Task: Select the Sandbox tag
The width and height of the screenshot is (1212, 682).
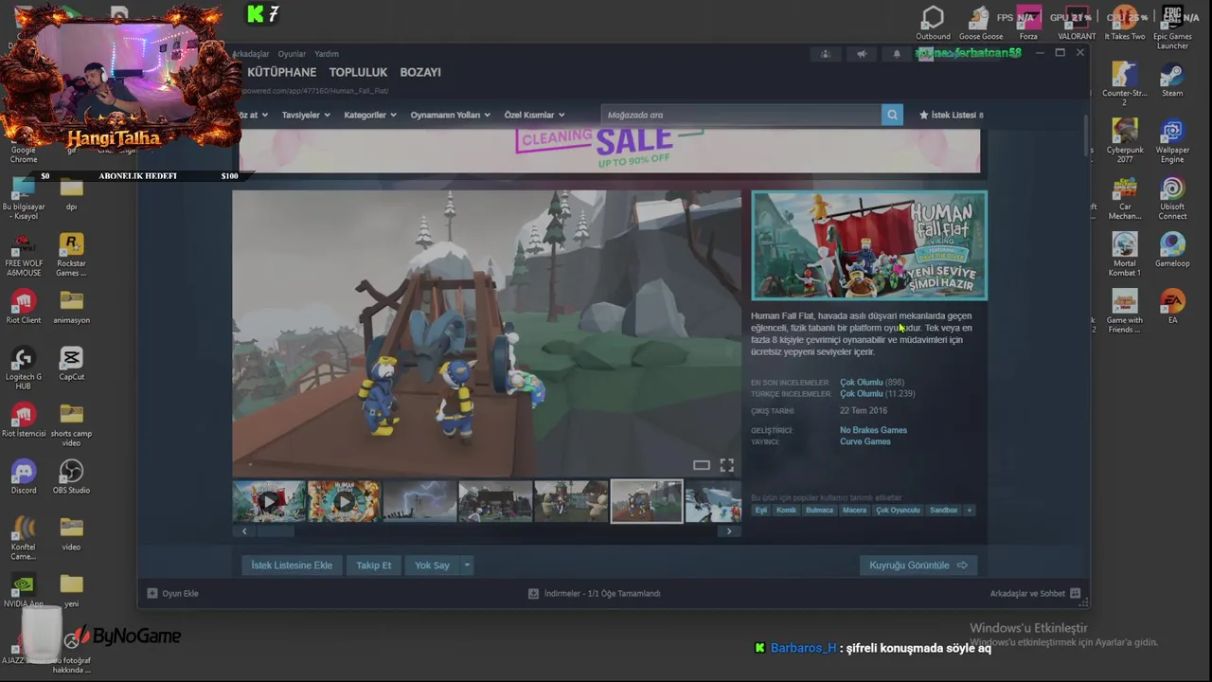Action: click(x=943, y=510)
